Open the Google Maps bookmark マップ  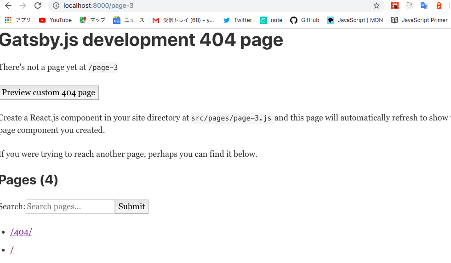click(92, 20)
